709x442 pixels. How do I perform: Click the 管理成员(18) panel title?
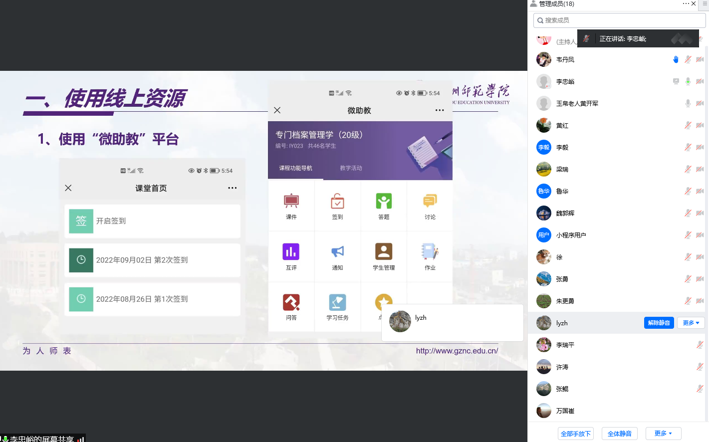[x=556, y=3]
